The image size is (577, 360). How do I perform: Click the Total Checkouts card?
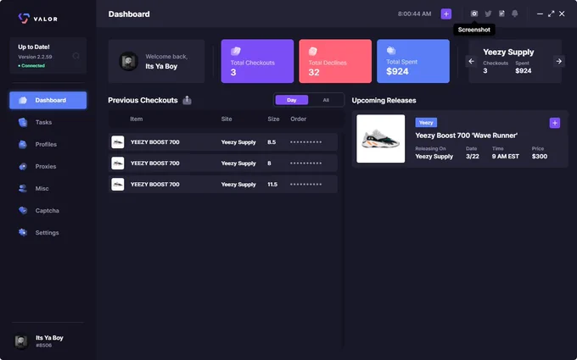tap(257, 61)
